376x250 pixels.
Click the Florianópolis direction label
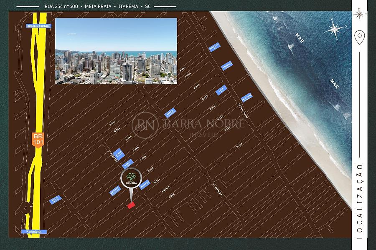point(34,231)
